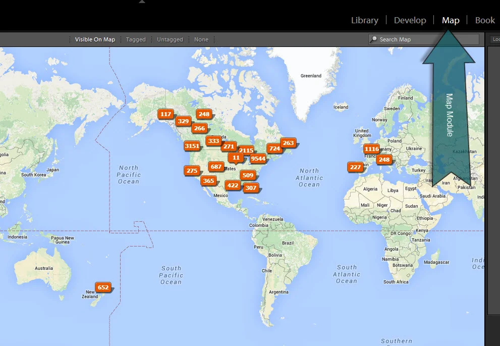Click the Madagascar label
This screenshot has height=346, width=500.
(436, 262)
